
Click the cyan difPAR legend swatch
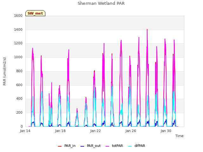tap(130, 146)
